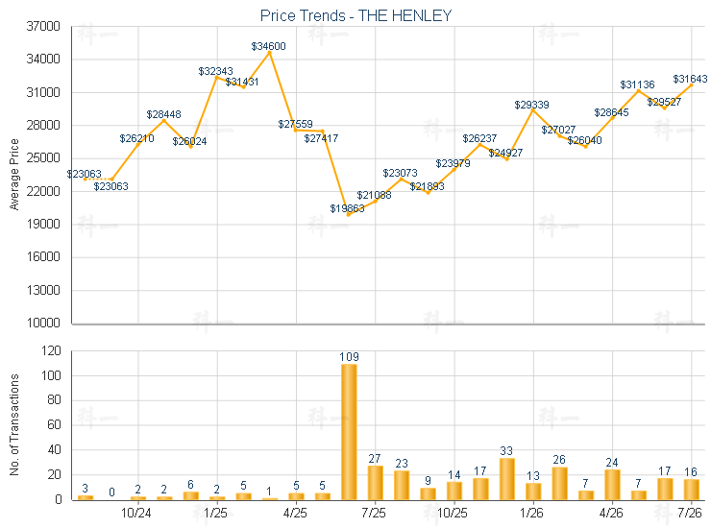Click the $26237 data point
The width and height of the screenshot is (711, 528).
point(480,145)
